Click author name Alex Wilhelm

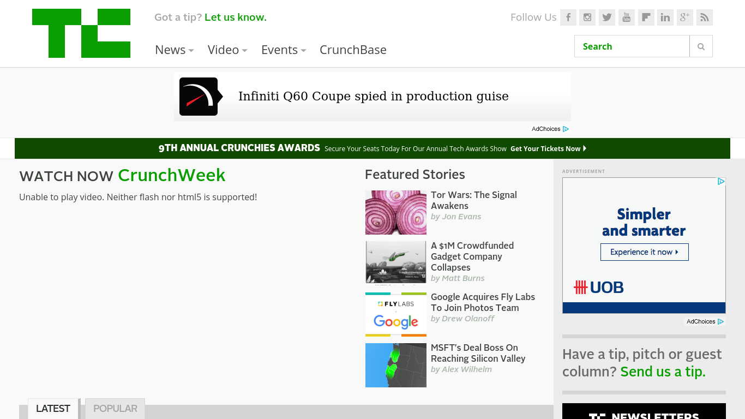click(x=467, y=369)
